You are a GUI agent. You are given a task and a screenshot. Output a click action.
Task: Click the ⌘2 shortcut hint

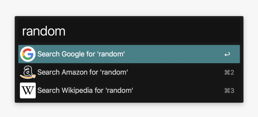pos(229,72)
